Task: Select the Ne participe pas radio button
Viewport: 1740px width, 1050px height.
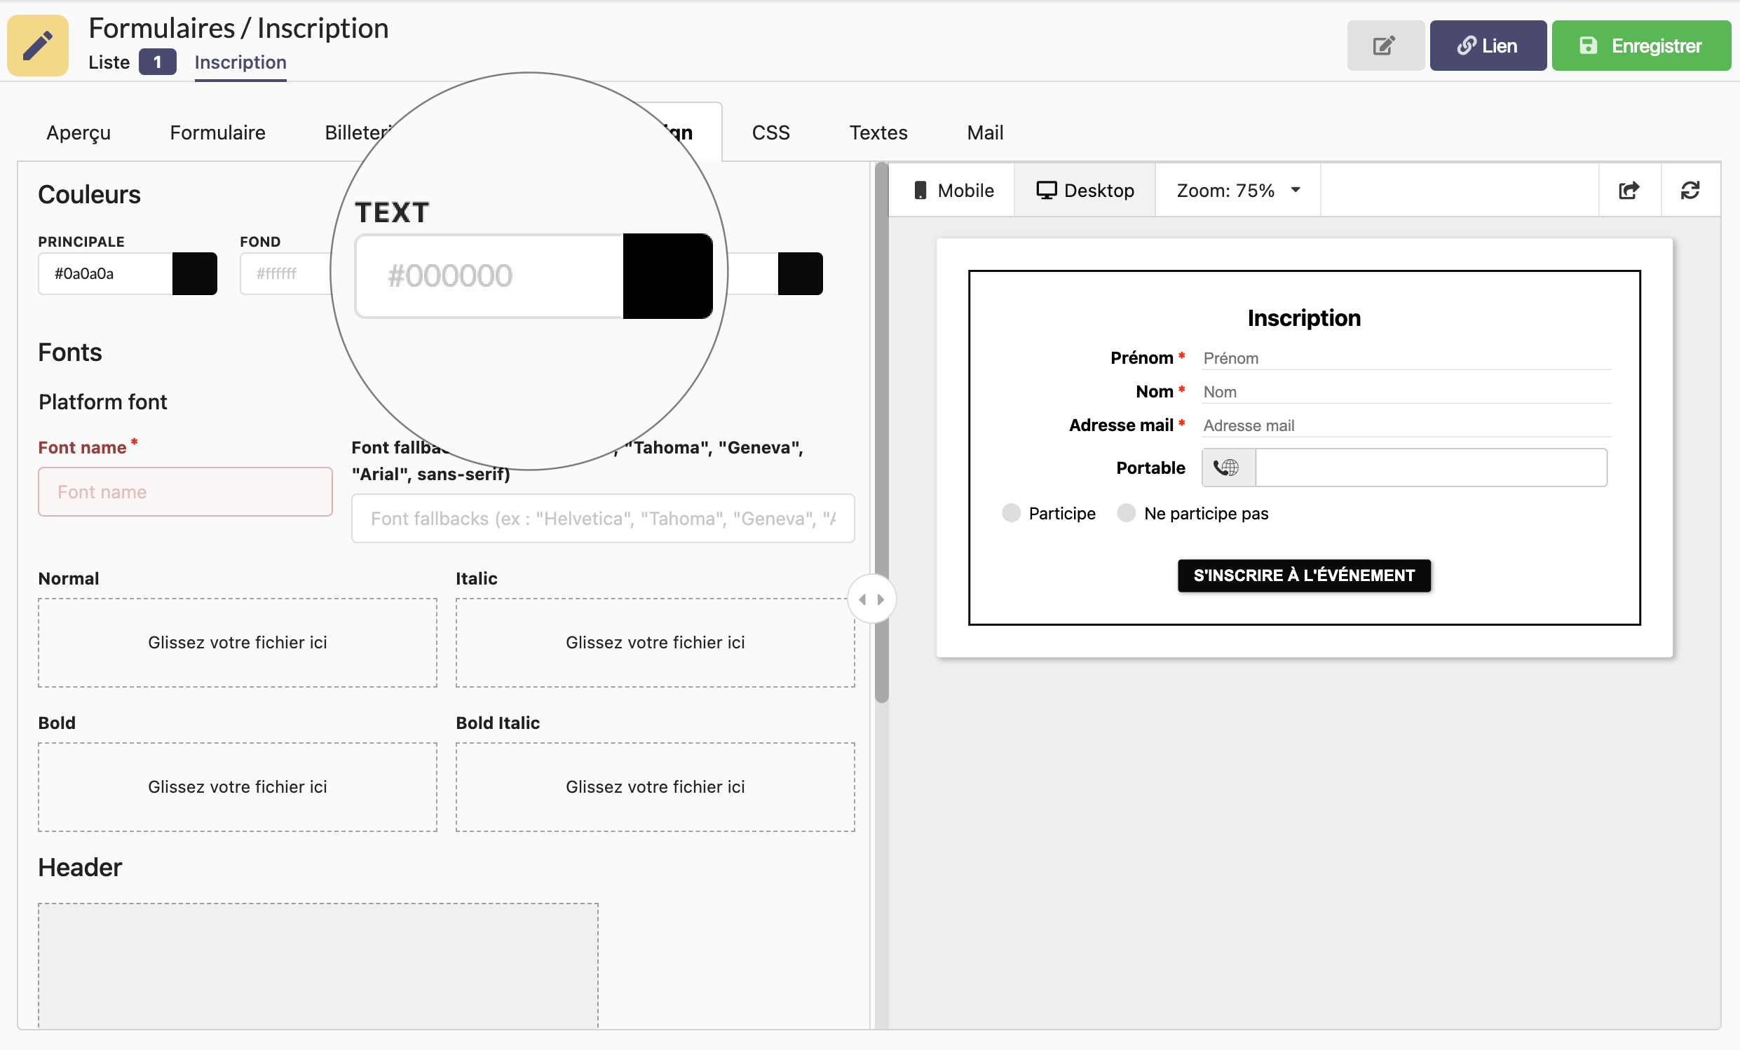Action: pos(1124,512)
